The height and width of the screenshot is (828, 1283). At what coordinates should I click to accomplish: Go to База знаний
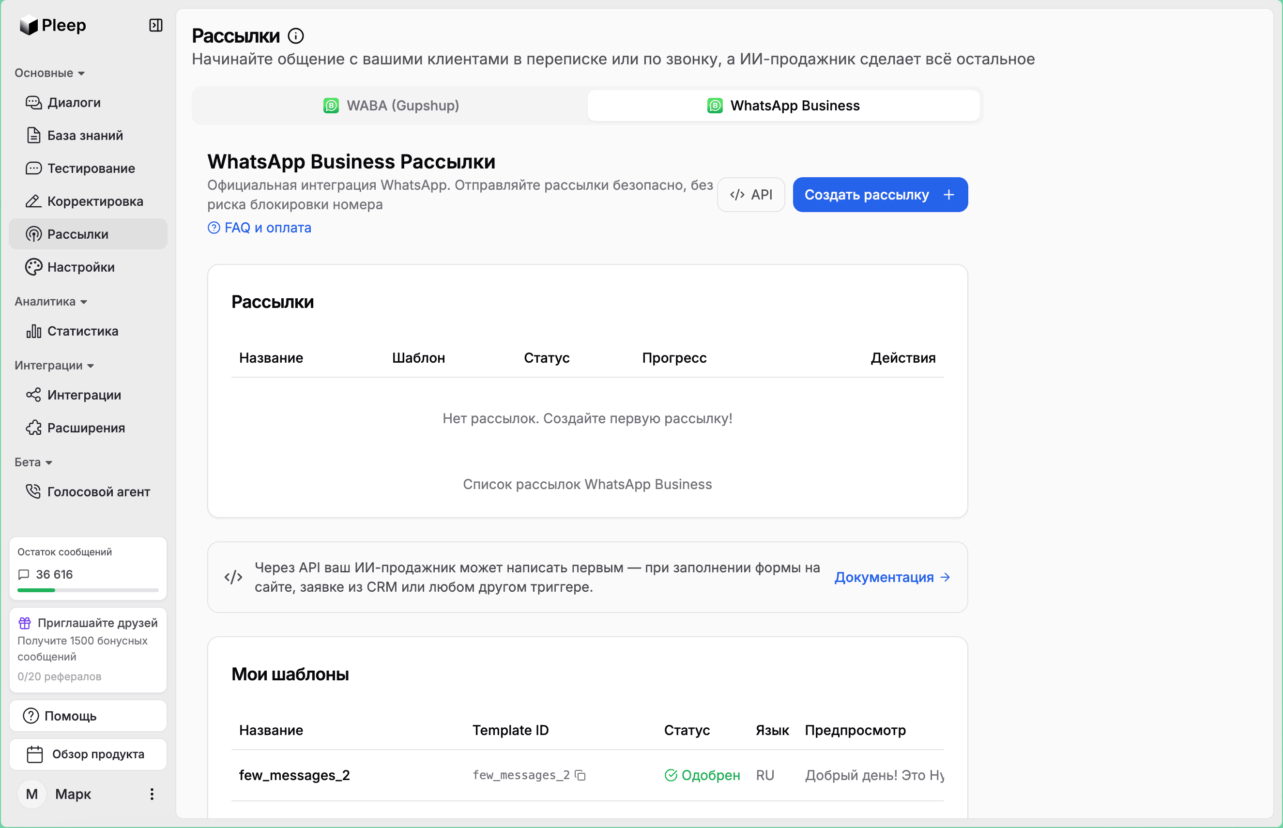click(88, 135)
